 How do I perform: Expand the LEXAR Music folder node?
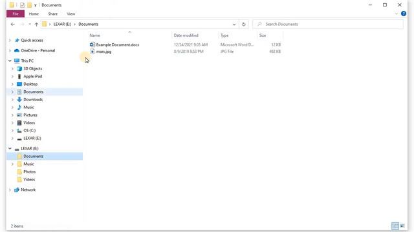click(x=12, y=164)
